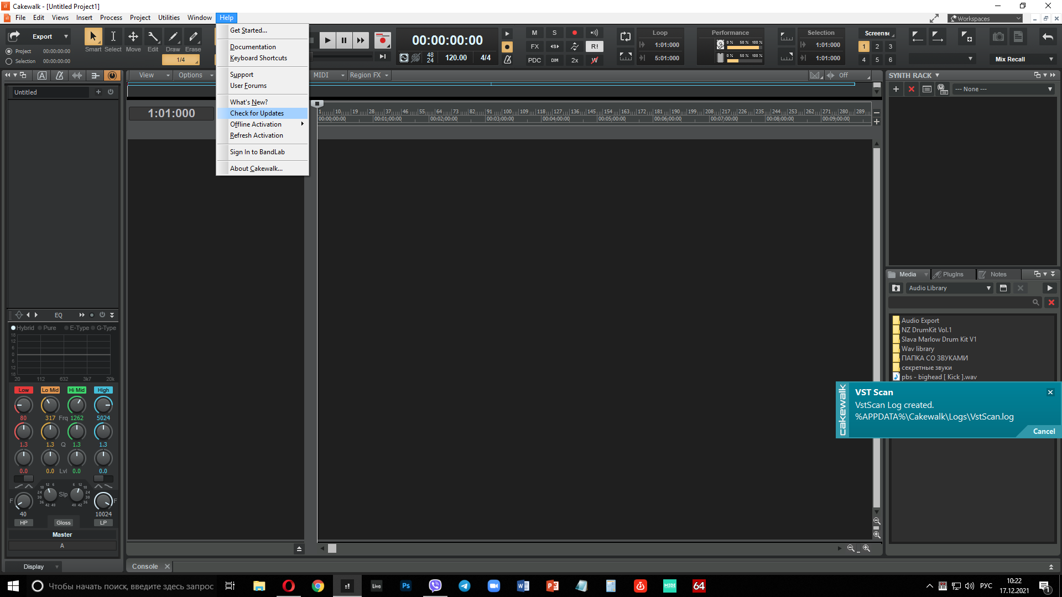This screenshot has height=597, width=1062.
Task: Toggle the Gloss button in EQ
Action: click(x=64, y=522)
